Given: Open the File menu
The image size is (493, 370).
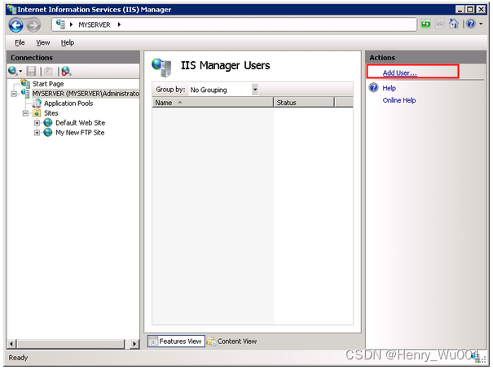Looking at the screenshot, I should click(x=20, y=42).
